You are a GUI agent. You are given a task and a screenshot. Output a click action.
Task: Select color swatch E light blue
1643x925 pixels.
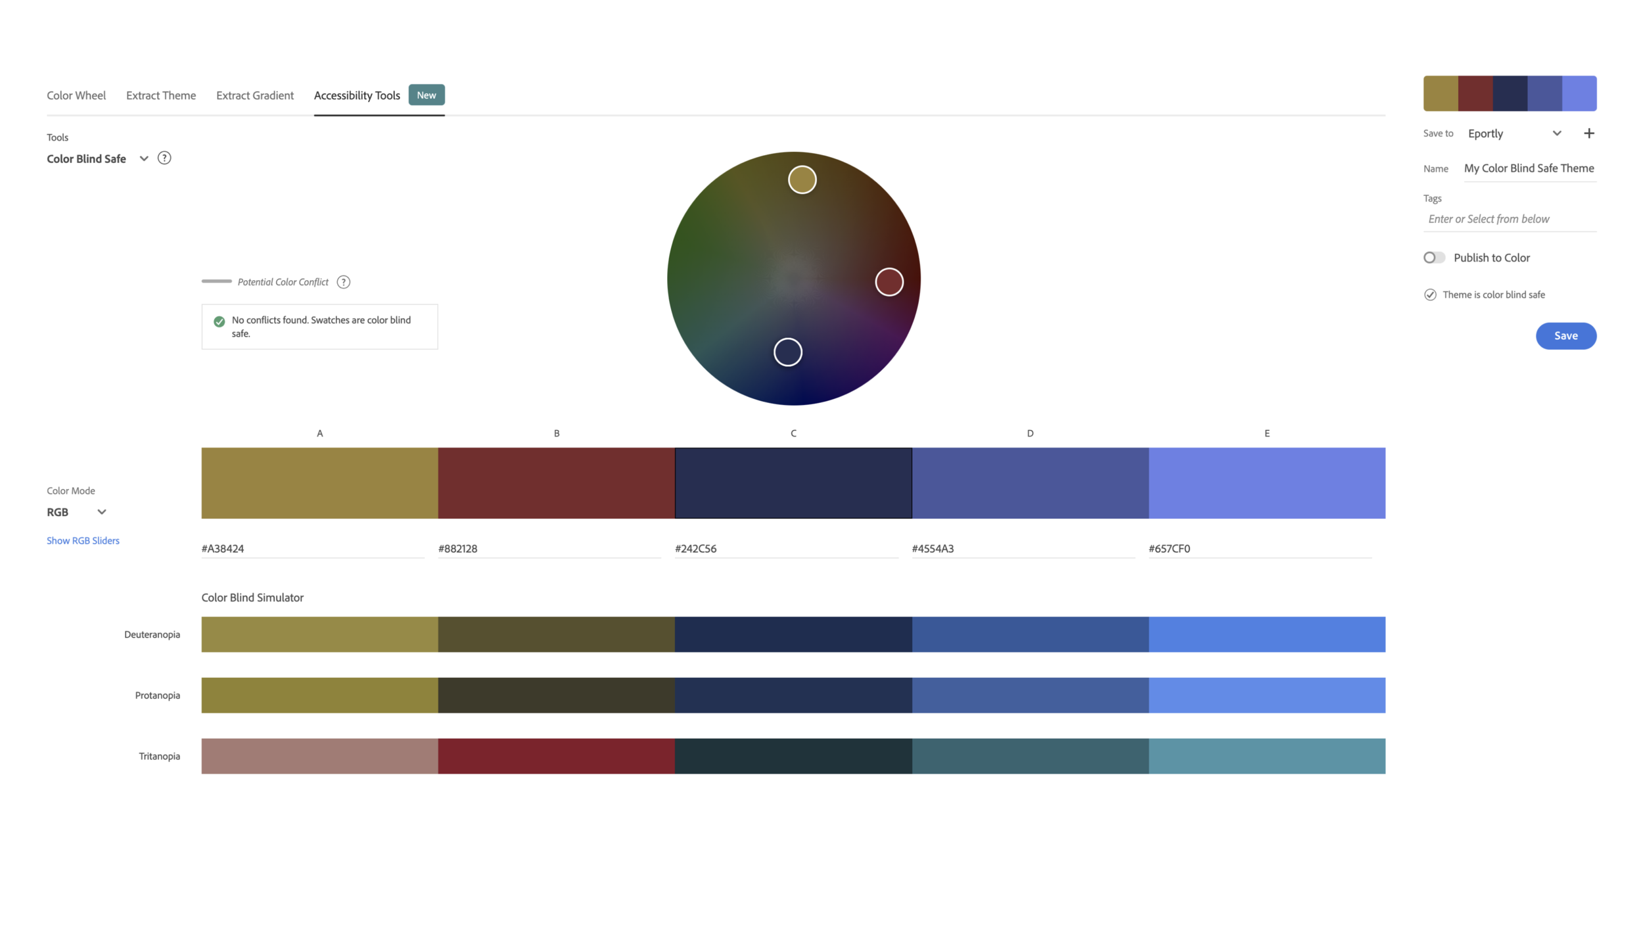[x=1266, y=483]
